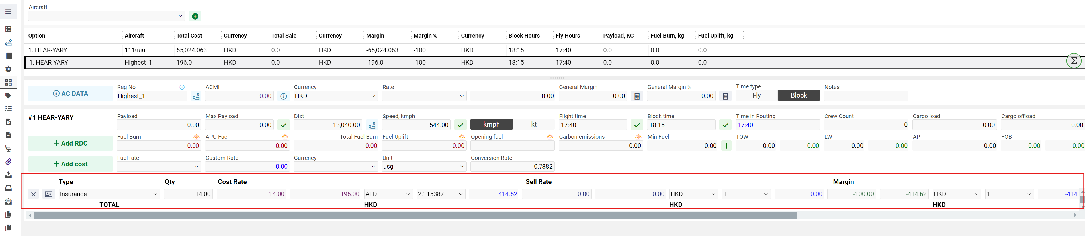Switch Time type to Fly
This screenshot has width=1085, height=236.
click(756, 96)
